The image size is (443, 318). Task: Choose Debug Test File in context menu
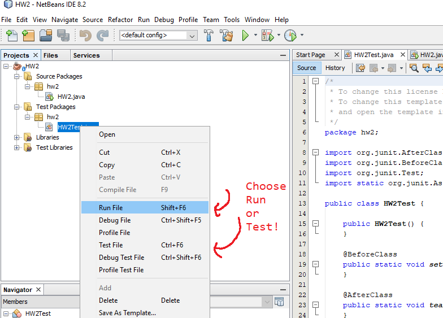(145, 258)
